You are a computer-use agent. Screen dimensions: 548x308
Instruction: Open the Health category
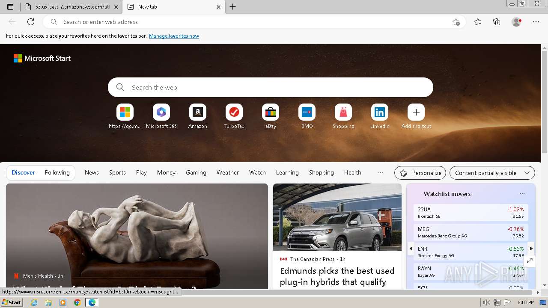352,172
